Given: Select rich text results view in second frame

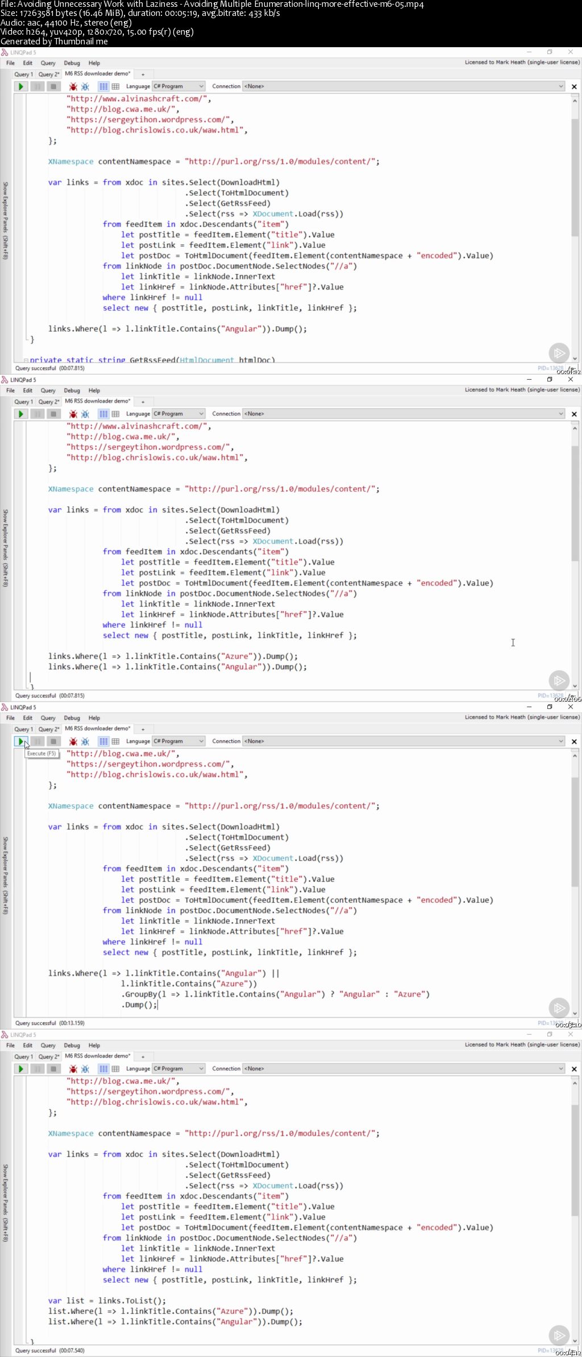Looking at the screenshot, I should pos(103,414).
